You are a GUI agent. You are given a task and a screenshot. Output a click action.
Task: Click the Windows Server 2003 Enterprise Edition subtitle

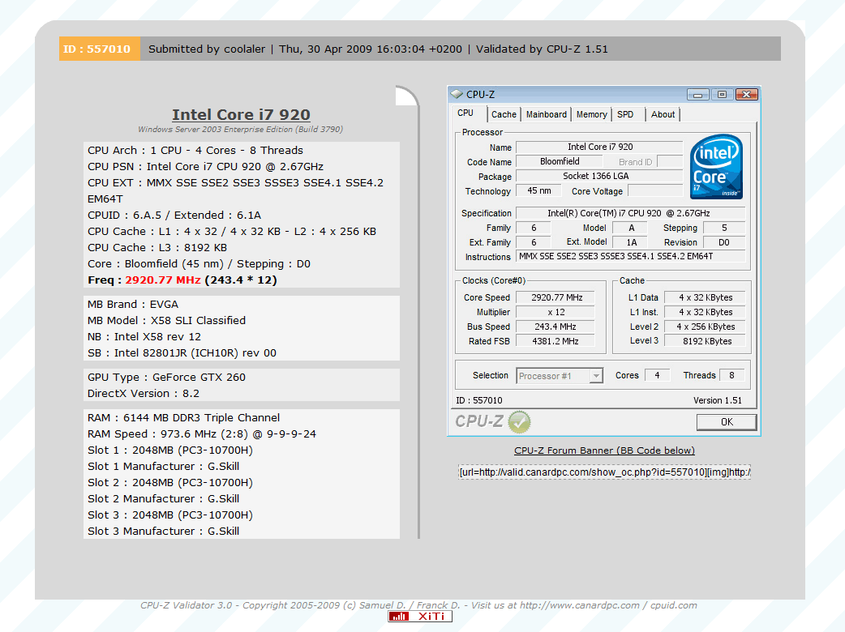[240, 129]
